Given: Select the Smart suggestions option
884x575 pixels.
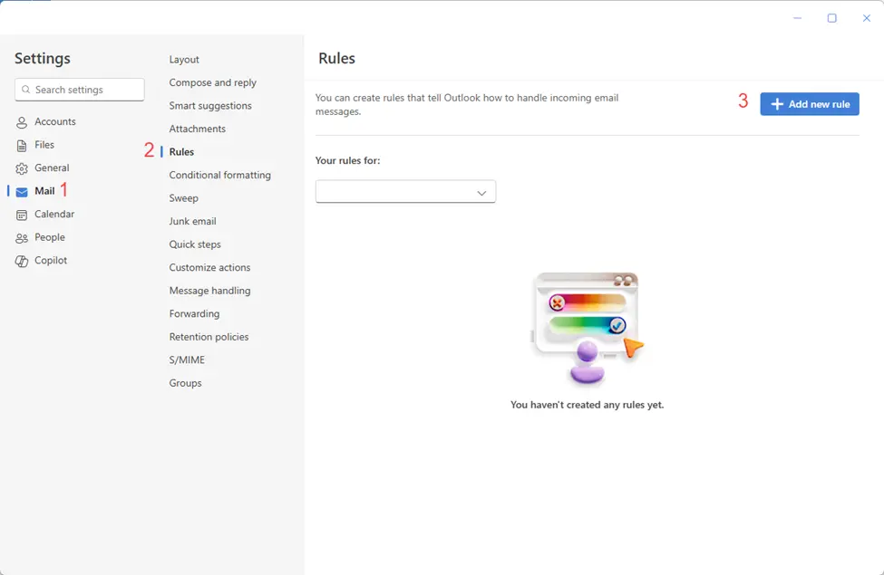Looking at the screenshot, I should (x=209, y=105).
